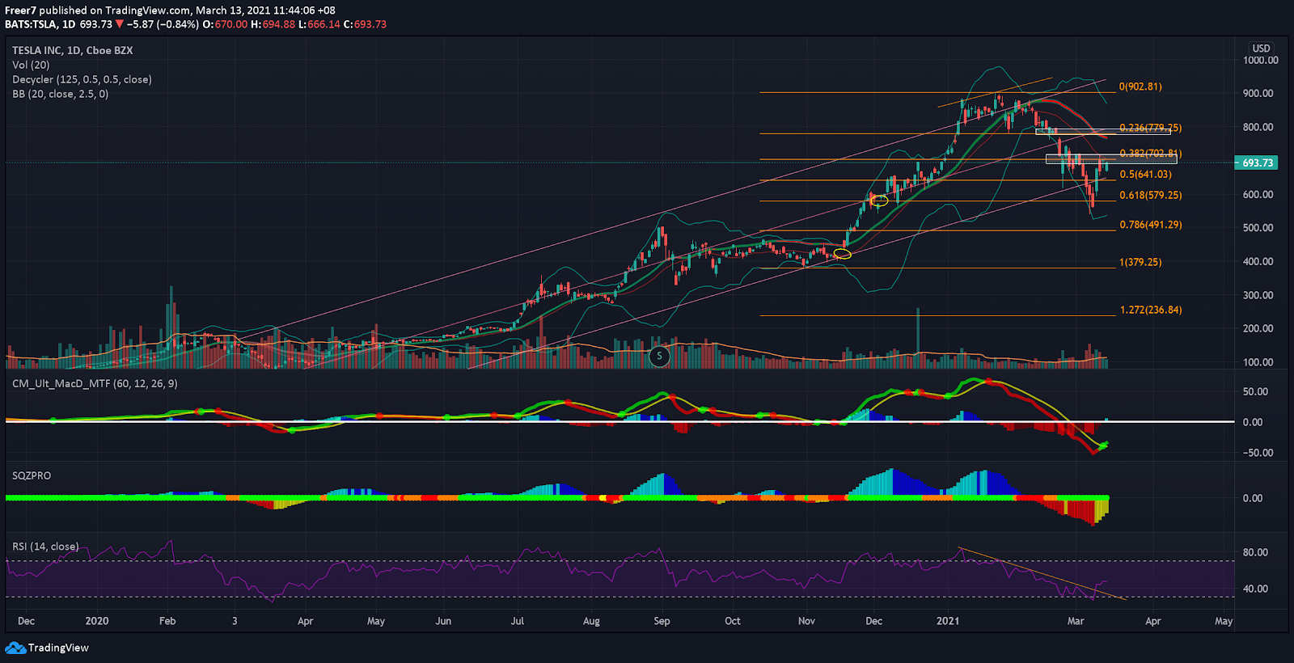Click the Nov time axis label
This screenshot has width=1294, height=663.
806,622
